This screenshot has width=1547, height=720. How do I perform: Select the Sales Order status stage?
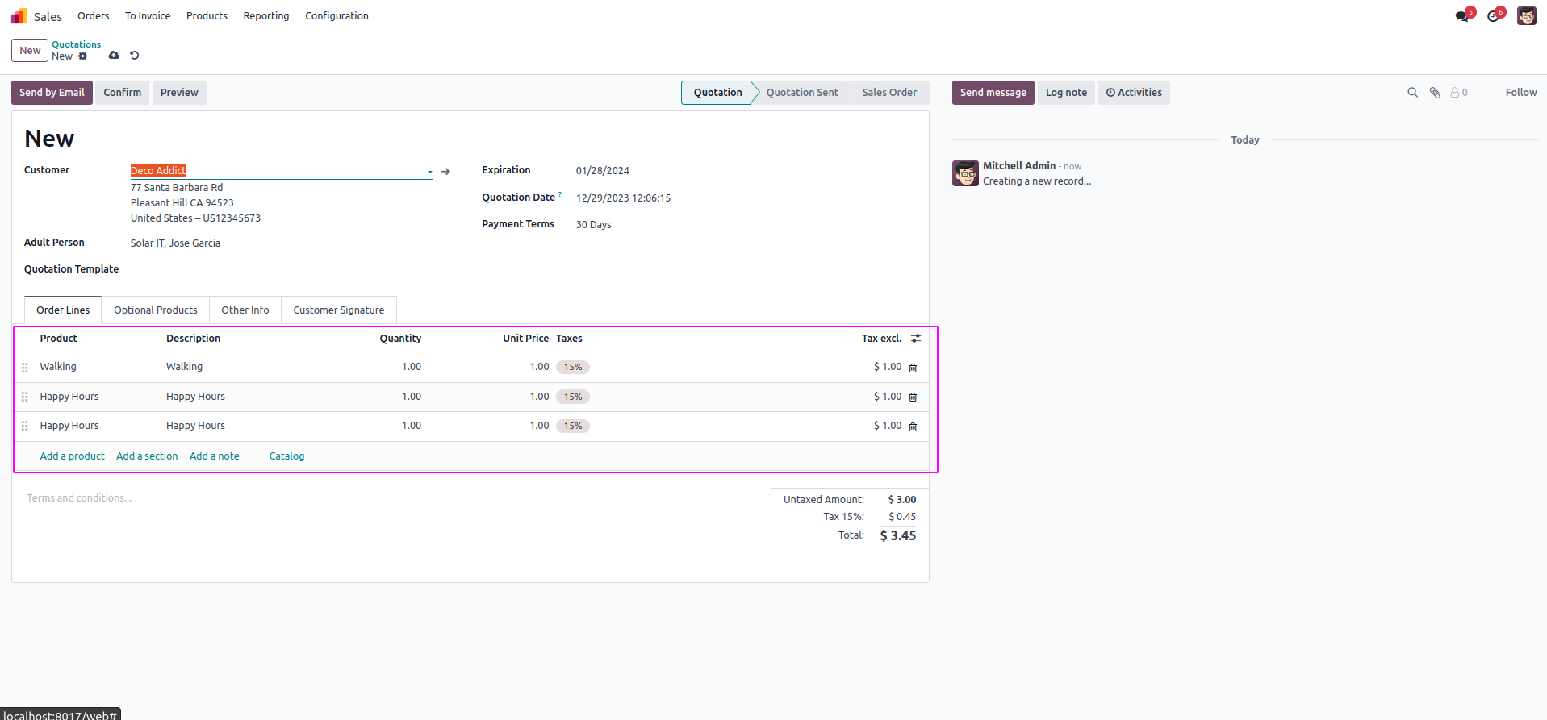tap(889, 93)
